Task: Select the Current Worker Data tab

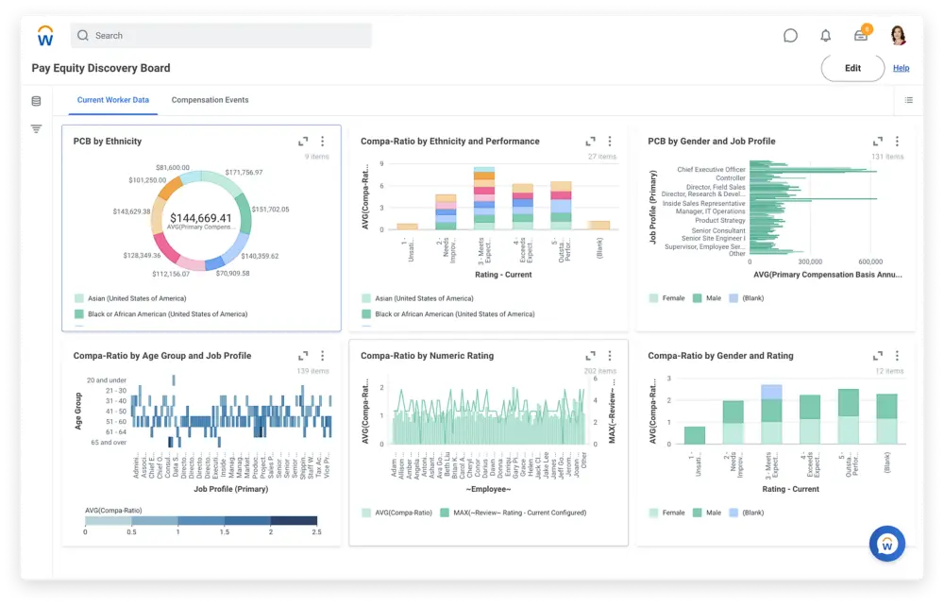Action: click(112, 99)
